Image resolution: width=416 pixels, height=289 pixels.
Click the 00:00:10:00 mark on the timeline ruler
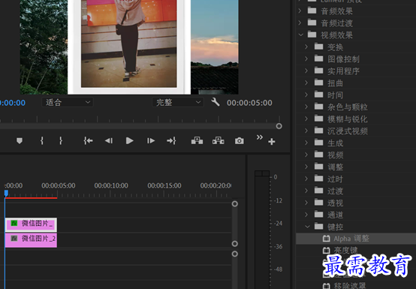(x=111, y=185)
